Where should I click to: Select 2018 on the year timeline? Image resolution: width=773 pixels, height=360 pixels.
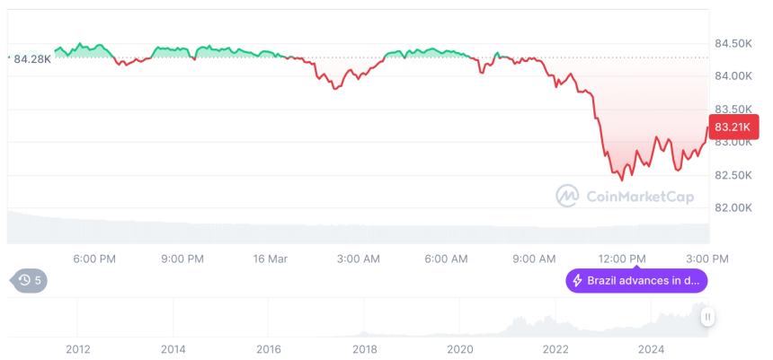pyautogui.click(x=364, y=349)
